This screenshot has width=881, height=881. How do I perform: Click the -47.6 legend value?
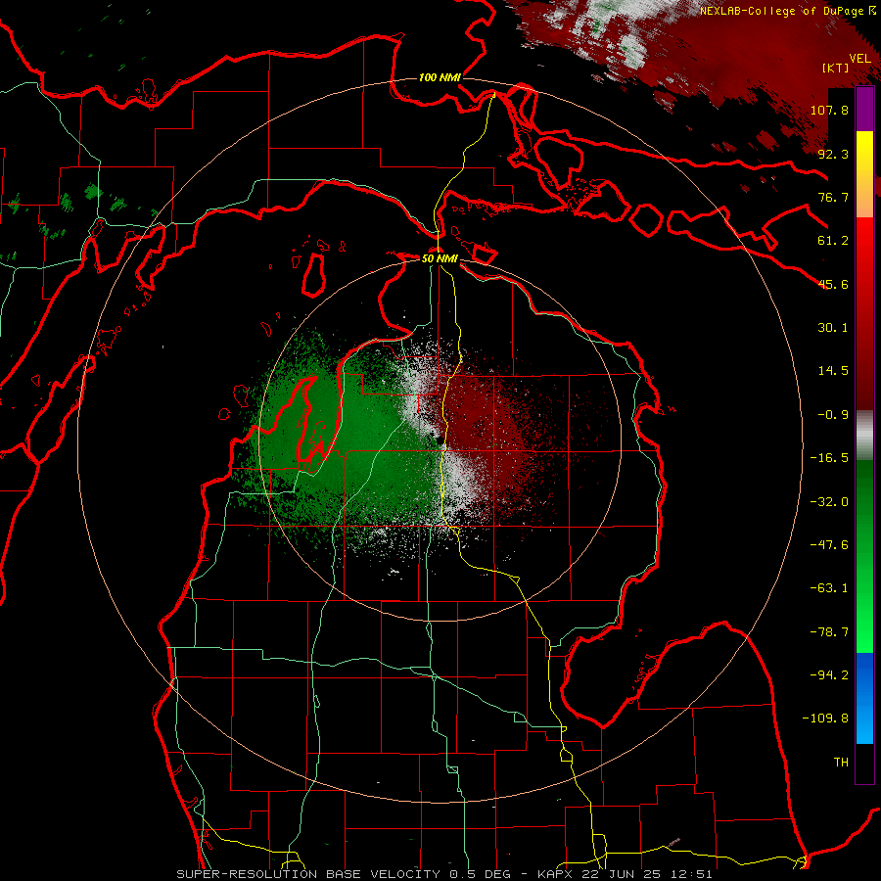pyautogui.click(x=829, y=545)
